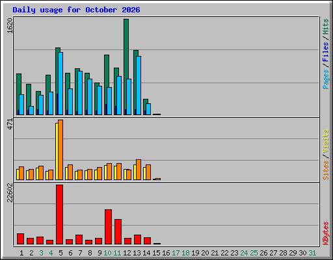This screenshot has width=333, height=260.
Task: Click green weekend day label 25
Action: click(254, 253)
